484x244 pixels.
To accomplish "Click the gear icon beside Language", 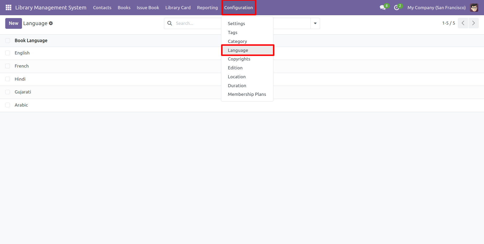I will [51, 23].
